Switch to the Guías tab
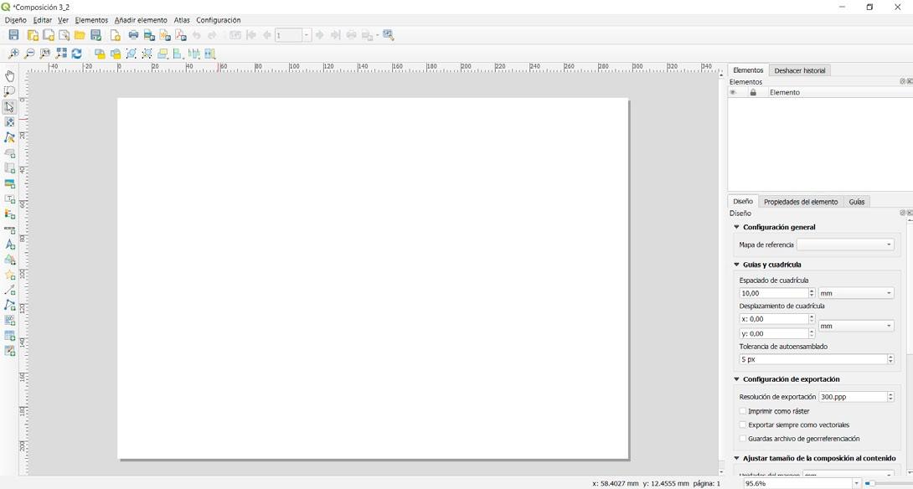Viewport: 913px width, 489px height. (x=857, y=202)
